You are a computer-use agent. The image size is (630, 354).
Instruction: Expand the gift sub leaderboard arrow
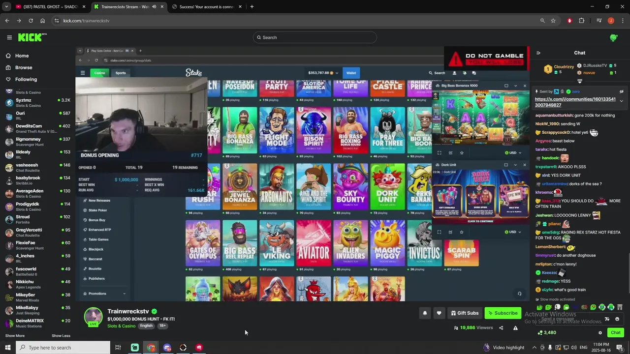580,81
